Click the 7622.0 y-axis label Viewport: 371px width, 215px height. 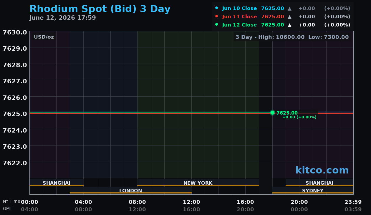point(15,163)
